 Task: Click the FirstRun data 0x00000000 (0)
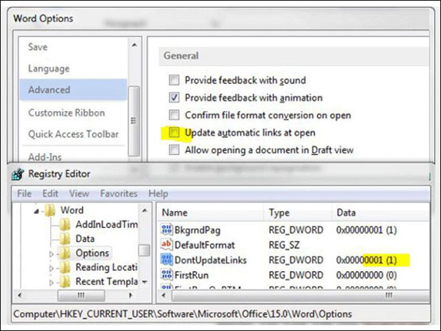pyautogui.click(x=367, y=274)
